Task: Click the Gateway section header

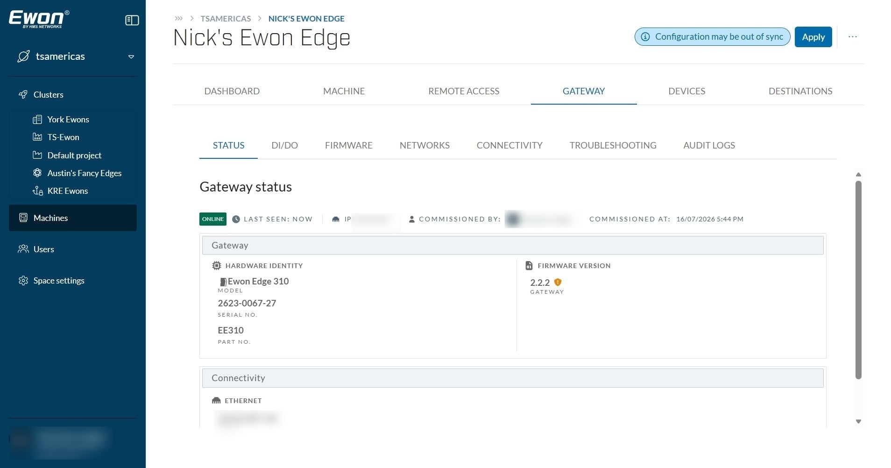Action: click(x=513, y=245)
